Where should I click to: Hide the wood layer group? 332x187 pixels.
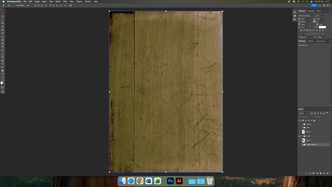point(299,136)
